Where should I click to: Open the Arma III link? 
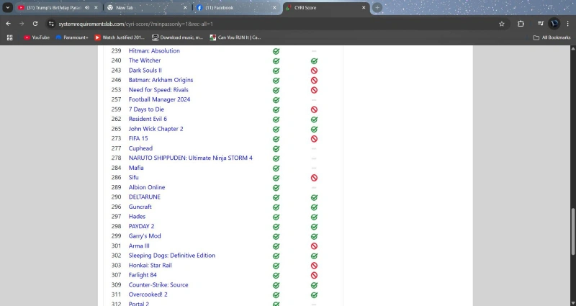click(139, 246)
